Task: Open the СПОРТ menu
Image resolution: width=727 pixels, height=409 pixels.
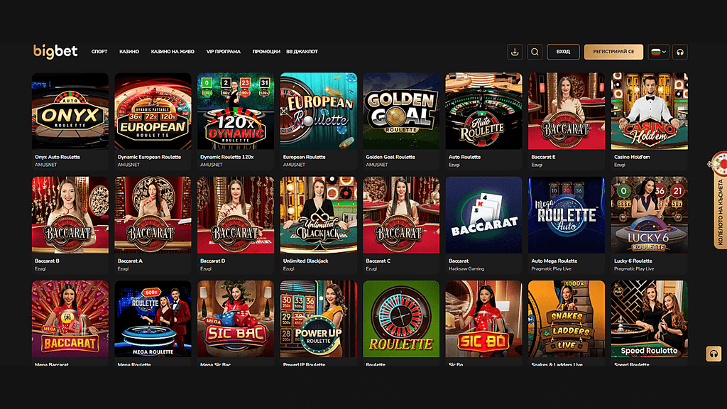Action: 99,52
